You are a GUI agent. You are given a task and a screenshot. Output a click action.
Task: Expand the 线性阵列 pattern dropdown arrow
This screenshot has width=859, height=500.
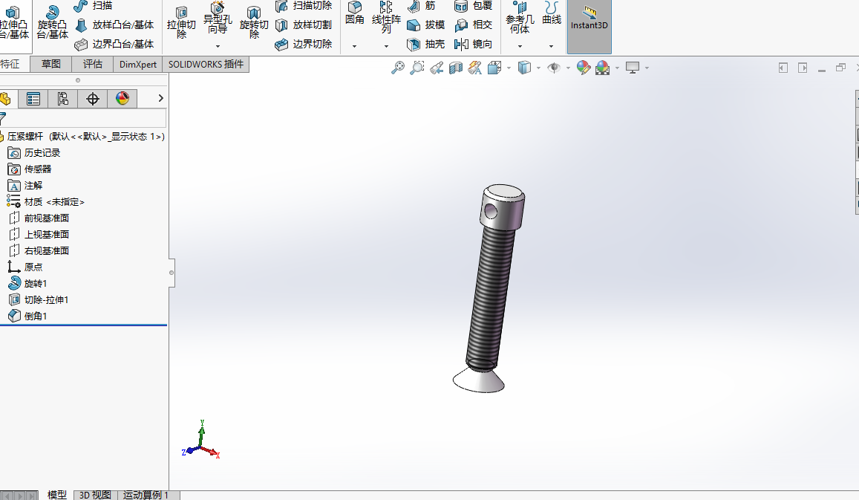[386, 47]
